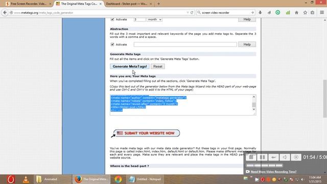Click Help next to the Abstraction field
Image resolution: width=327 pixels, height=184 pixels.
click(247, 44)
